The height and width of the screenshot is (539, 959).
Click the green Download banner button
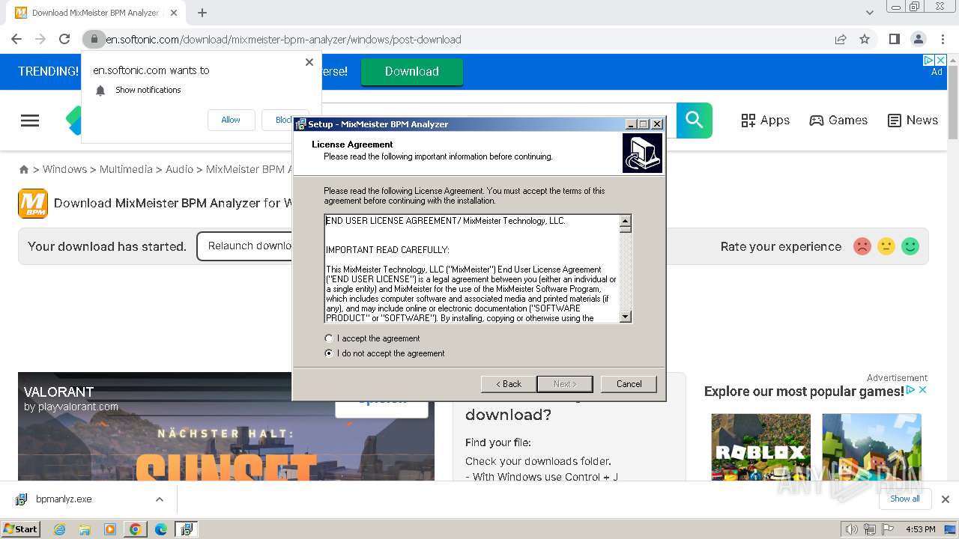[x=412, y=72]
